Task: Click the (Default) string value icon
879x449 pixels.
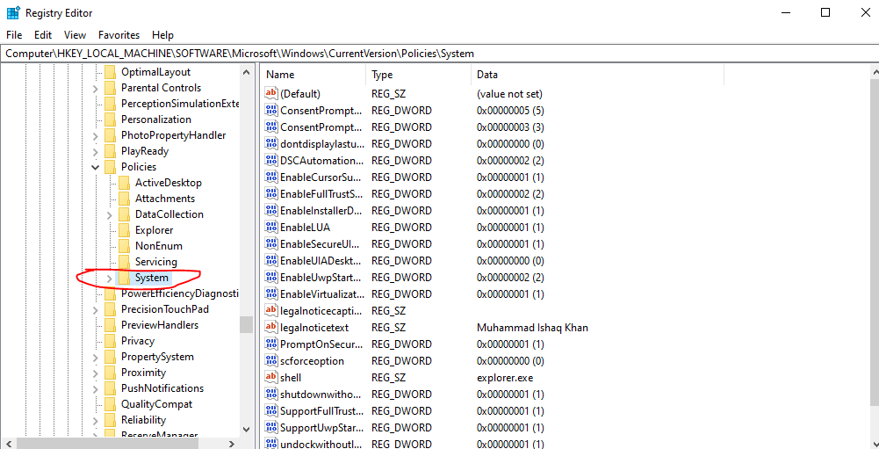Action: (x=271, y=93)
